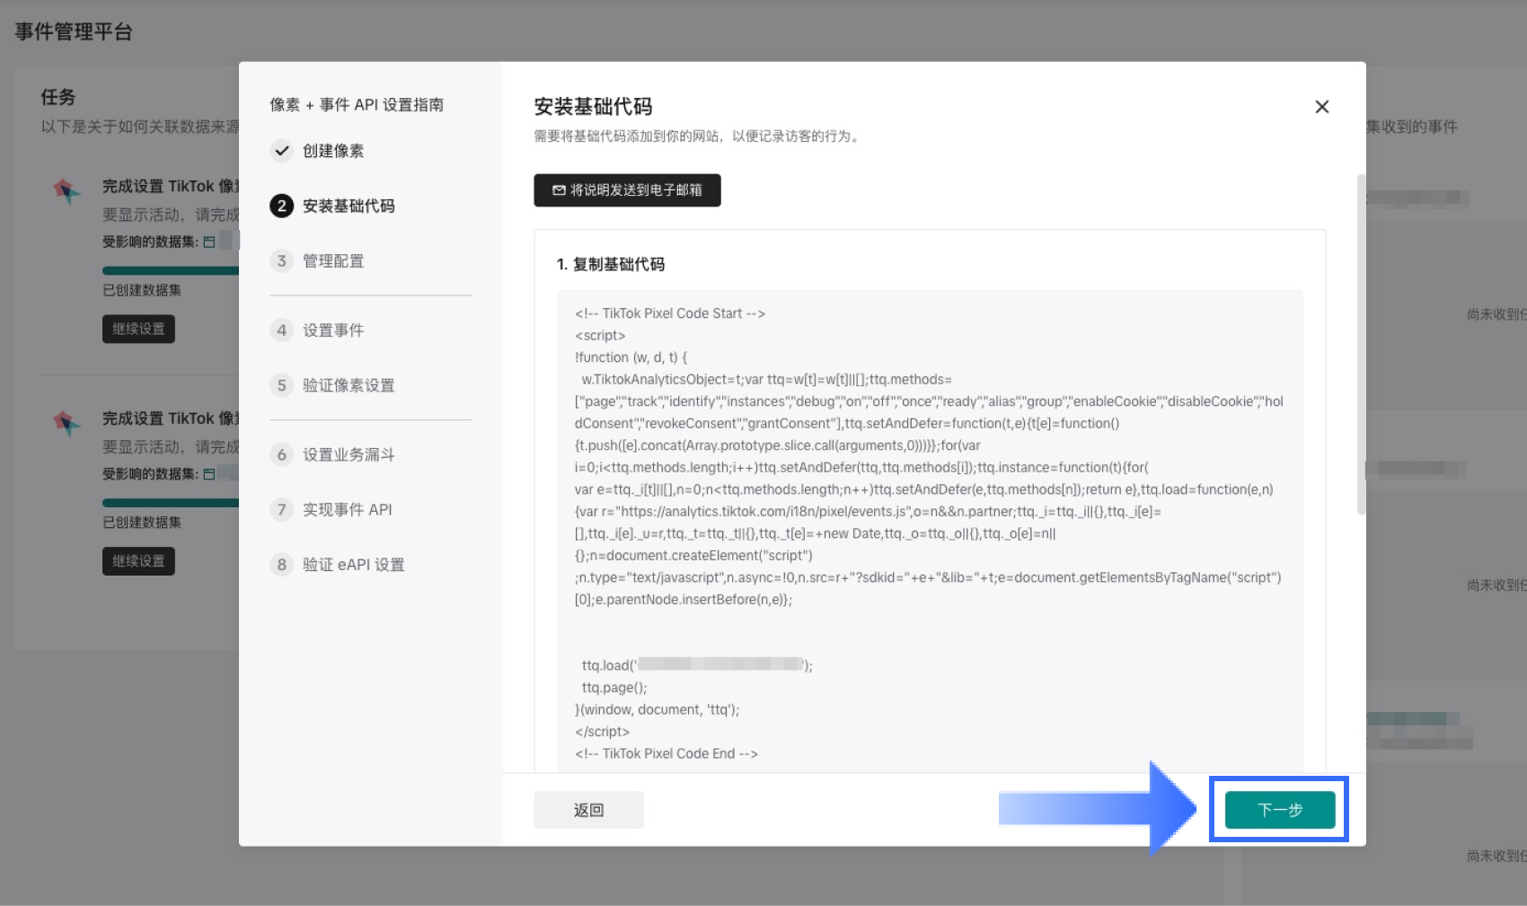Viewport: 1527px width, 906px height.
Task: Open step 3 管理配置
Action: coord(317,261)
